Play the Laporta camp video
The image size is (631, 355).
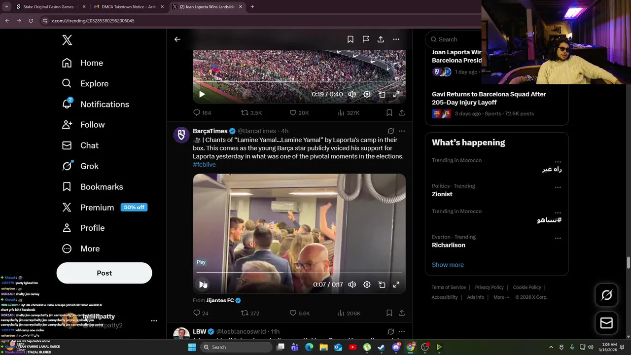tap(202, 284)
